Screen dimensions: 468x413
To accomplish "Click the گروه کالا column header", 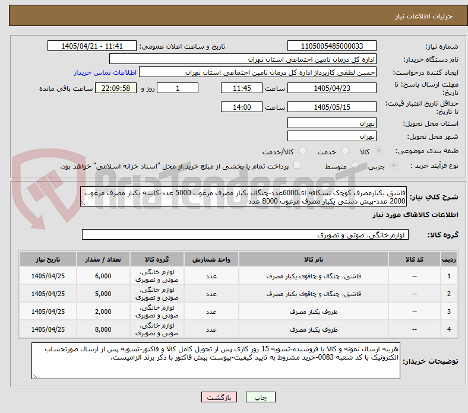I will click(x=157, y=259).
